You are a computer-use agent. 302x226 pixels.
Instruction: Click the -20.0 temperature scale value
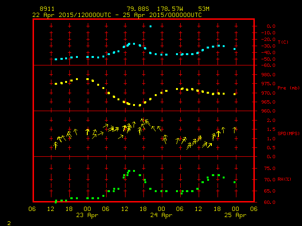coord(268,40)
